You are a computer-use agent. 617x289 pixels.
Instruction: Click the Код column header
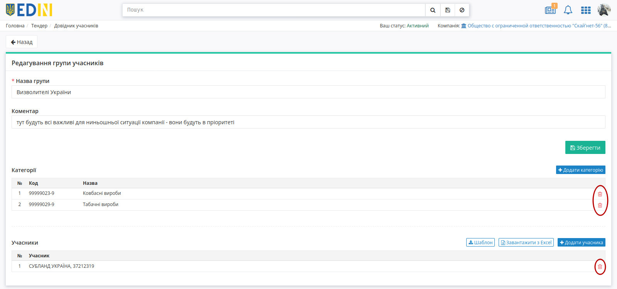34,183
